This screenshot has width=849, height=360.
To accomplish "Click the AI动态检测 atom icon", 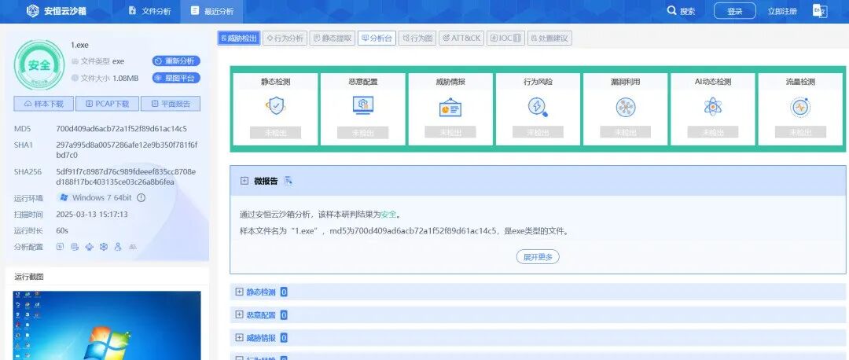I will pyautogui.click(x=713, y=107).
